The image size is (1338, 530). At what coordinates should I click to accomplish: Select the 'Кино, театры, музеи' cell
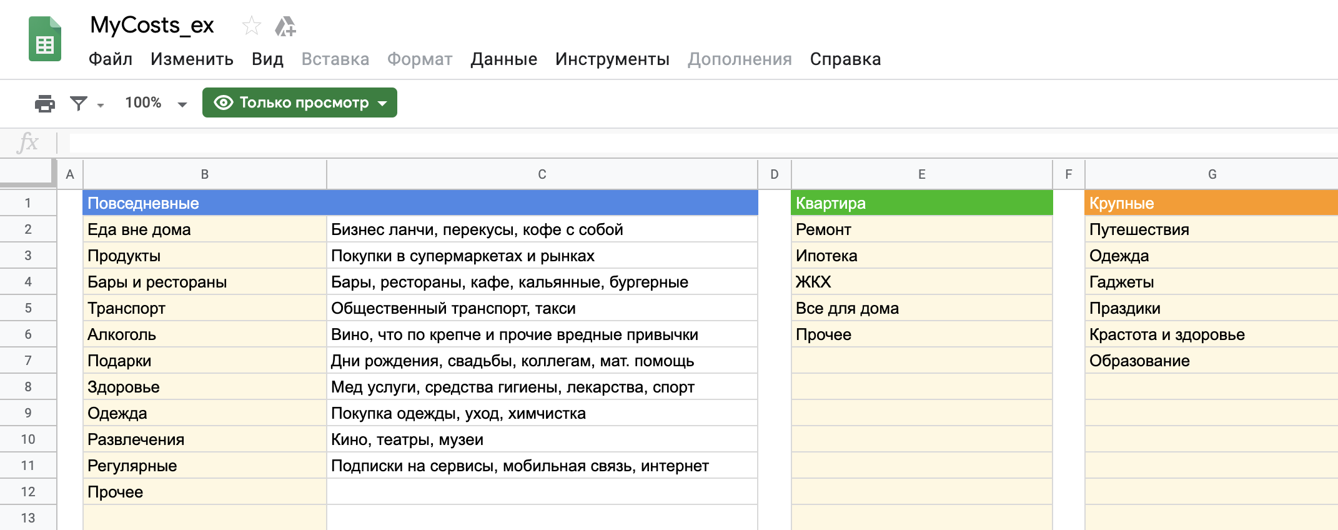542,439
